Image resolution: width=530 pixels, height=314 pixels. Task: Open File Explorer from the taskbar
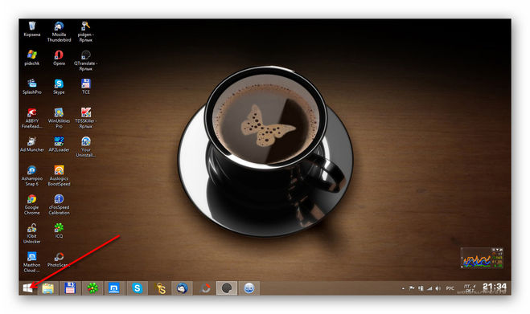click(47, 288)
